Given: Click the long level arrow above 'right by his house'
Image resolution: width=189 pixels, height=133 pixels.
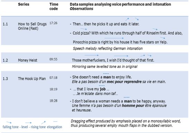Looking at the screenshot, I should point(114,38).
